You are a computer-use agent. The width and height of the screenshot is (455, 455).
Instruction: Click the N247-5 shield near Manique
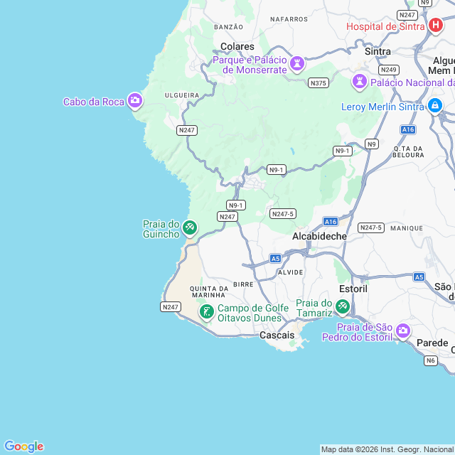click(371, 227)
